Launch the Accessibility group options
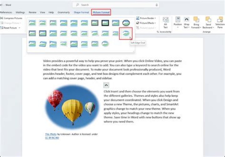Screen dimensions: 225x157 [158, 32]
